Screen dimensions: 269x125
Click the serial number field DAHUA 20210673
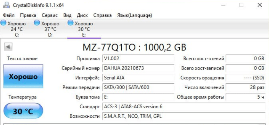coord(138,68)
